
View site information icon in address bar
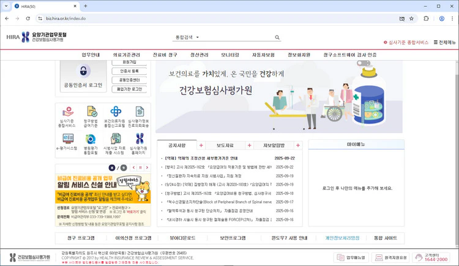click(40, 18)
